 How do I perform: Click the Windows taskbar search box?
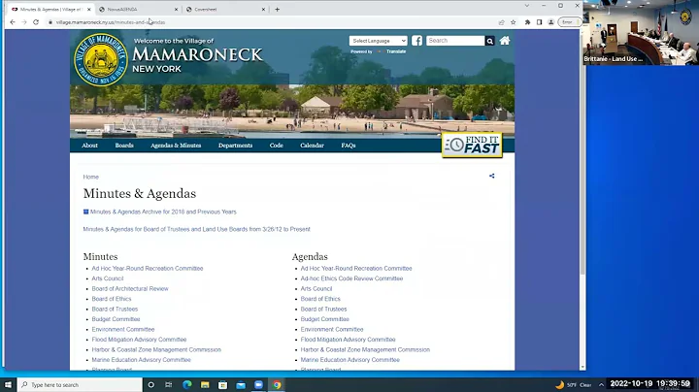80,384
